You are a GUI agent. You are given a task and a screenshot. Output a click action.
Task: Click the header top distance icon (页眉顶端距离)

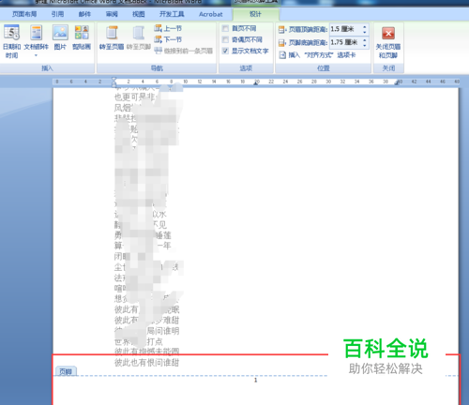pyautogui.click(x=282, y=30)
